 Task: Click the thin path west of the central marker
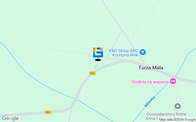point(69,52)
